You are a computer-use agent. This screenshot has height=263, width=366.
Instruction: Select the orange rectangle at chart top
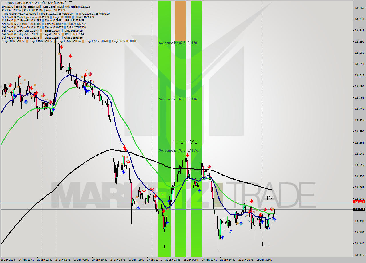tap(180, 21)
